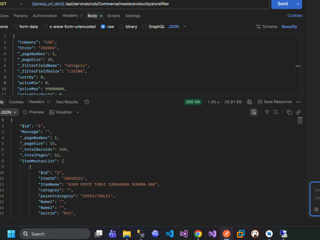The image size is (320, 240).
Task: Click the 1.95 s response time
Action: [x=213, y=102]
